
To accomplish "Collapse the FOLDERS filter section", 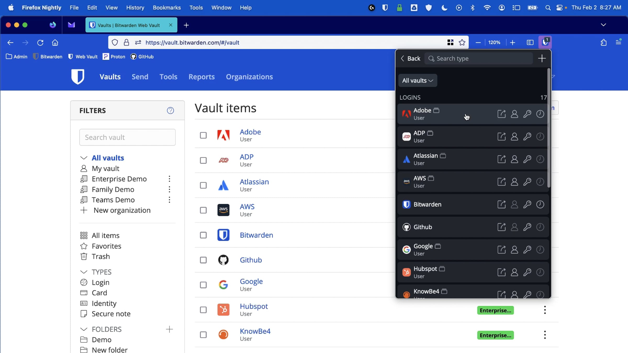I will coord(84,329).
